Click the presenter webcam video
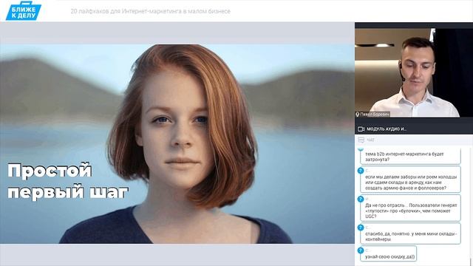Screen dimensions: 473x266 tap(414, 72)
